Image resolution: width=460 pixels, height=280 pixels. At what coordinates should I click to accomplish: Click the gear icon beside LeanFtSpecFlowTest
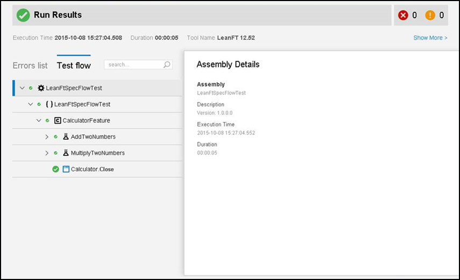[41, 88]
